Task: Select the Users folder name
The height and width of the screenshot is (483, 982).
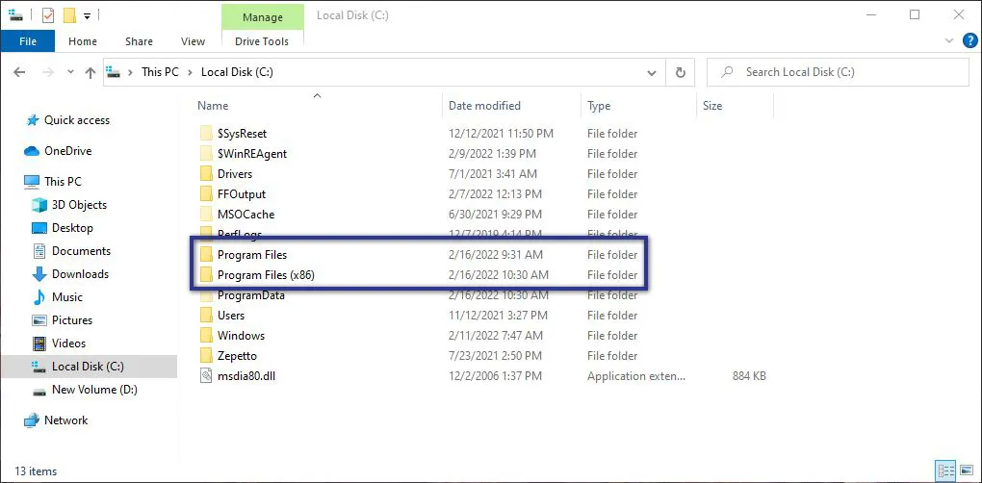Action: [231, 316]
